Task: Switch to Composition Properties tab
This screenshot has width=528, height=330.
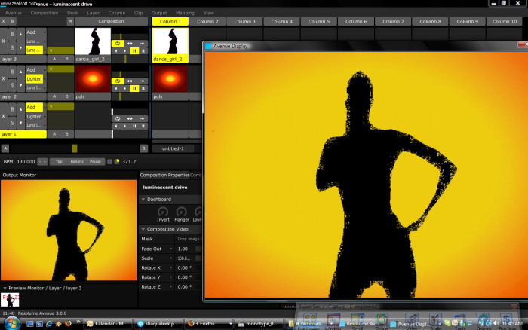Action: tap(164, 175)
